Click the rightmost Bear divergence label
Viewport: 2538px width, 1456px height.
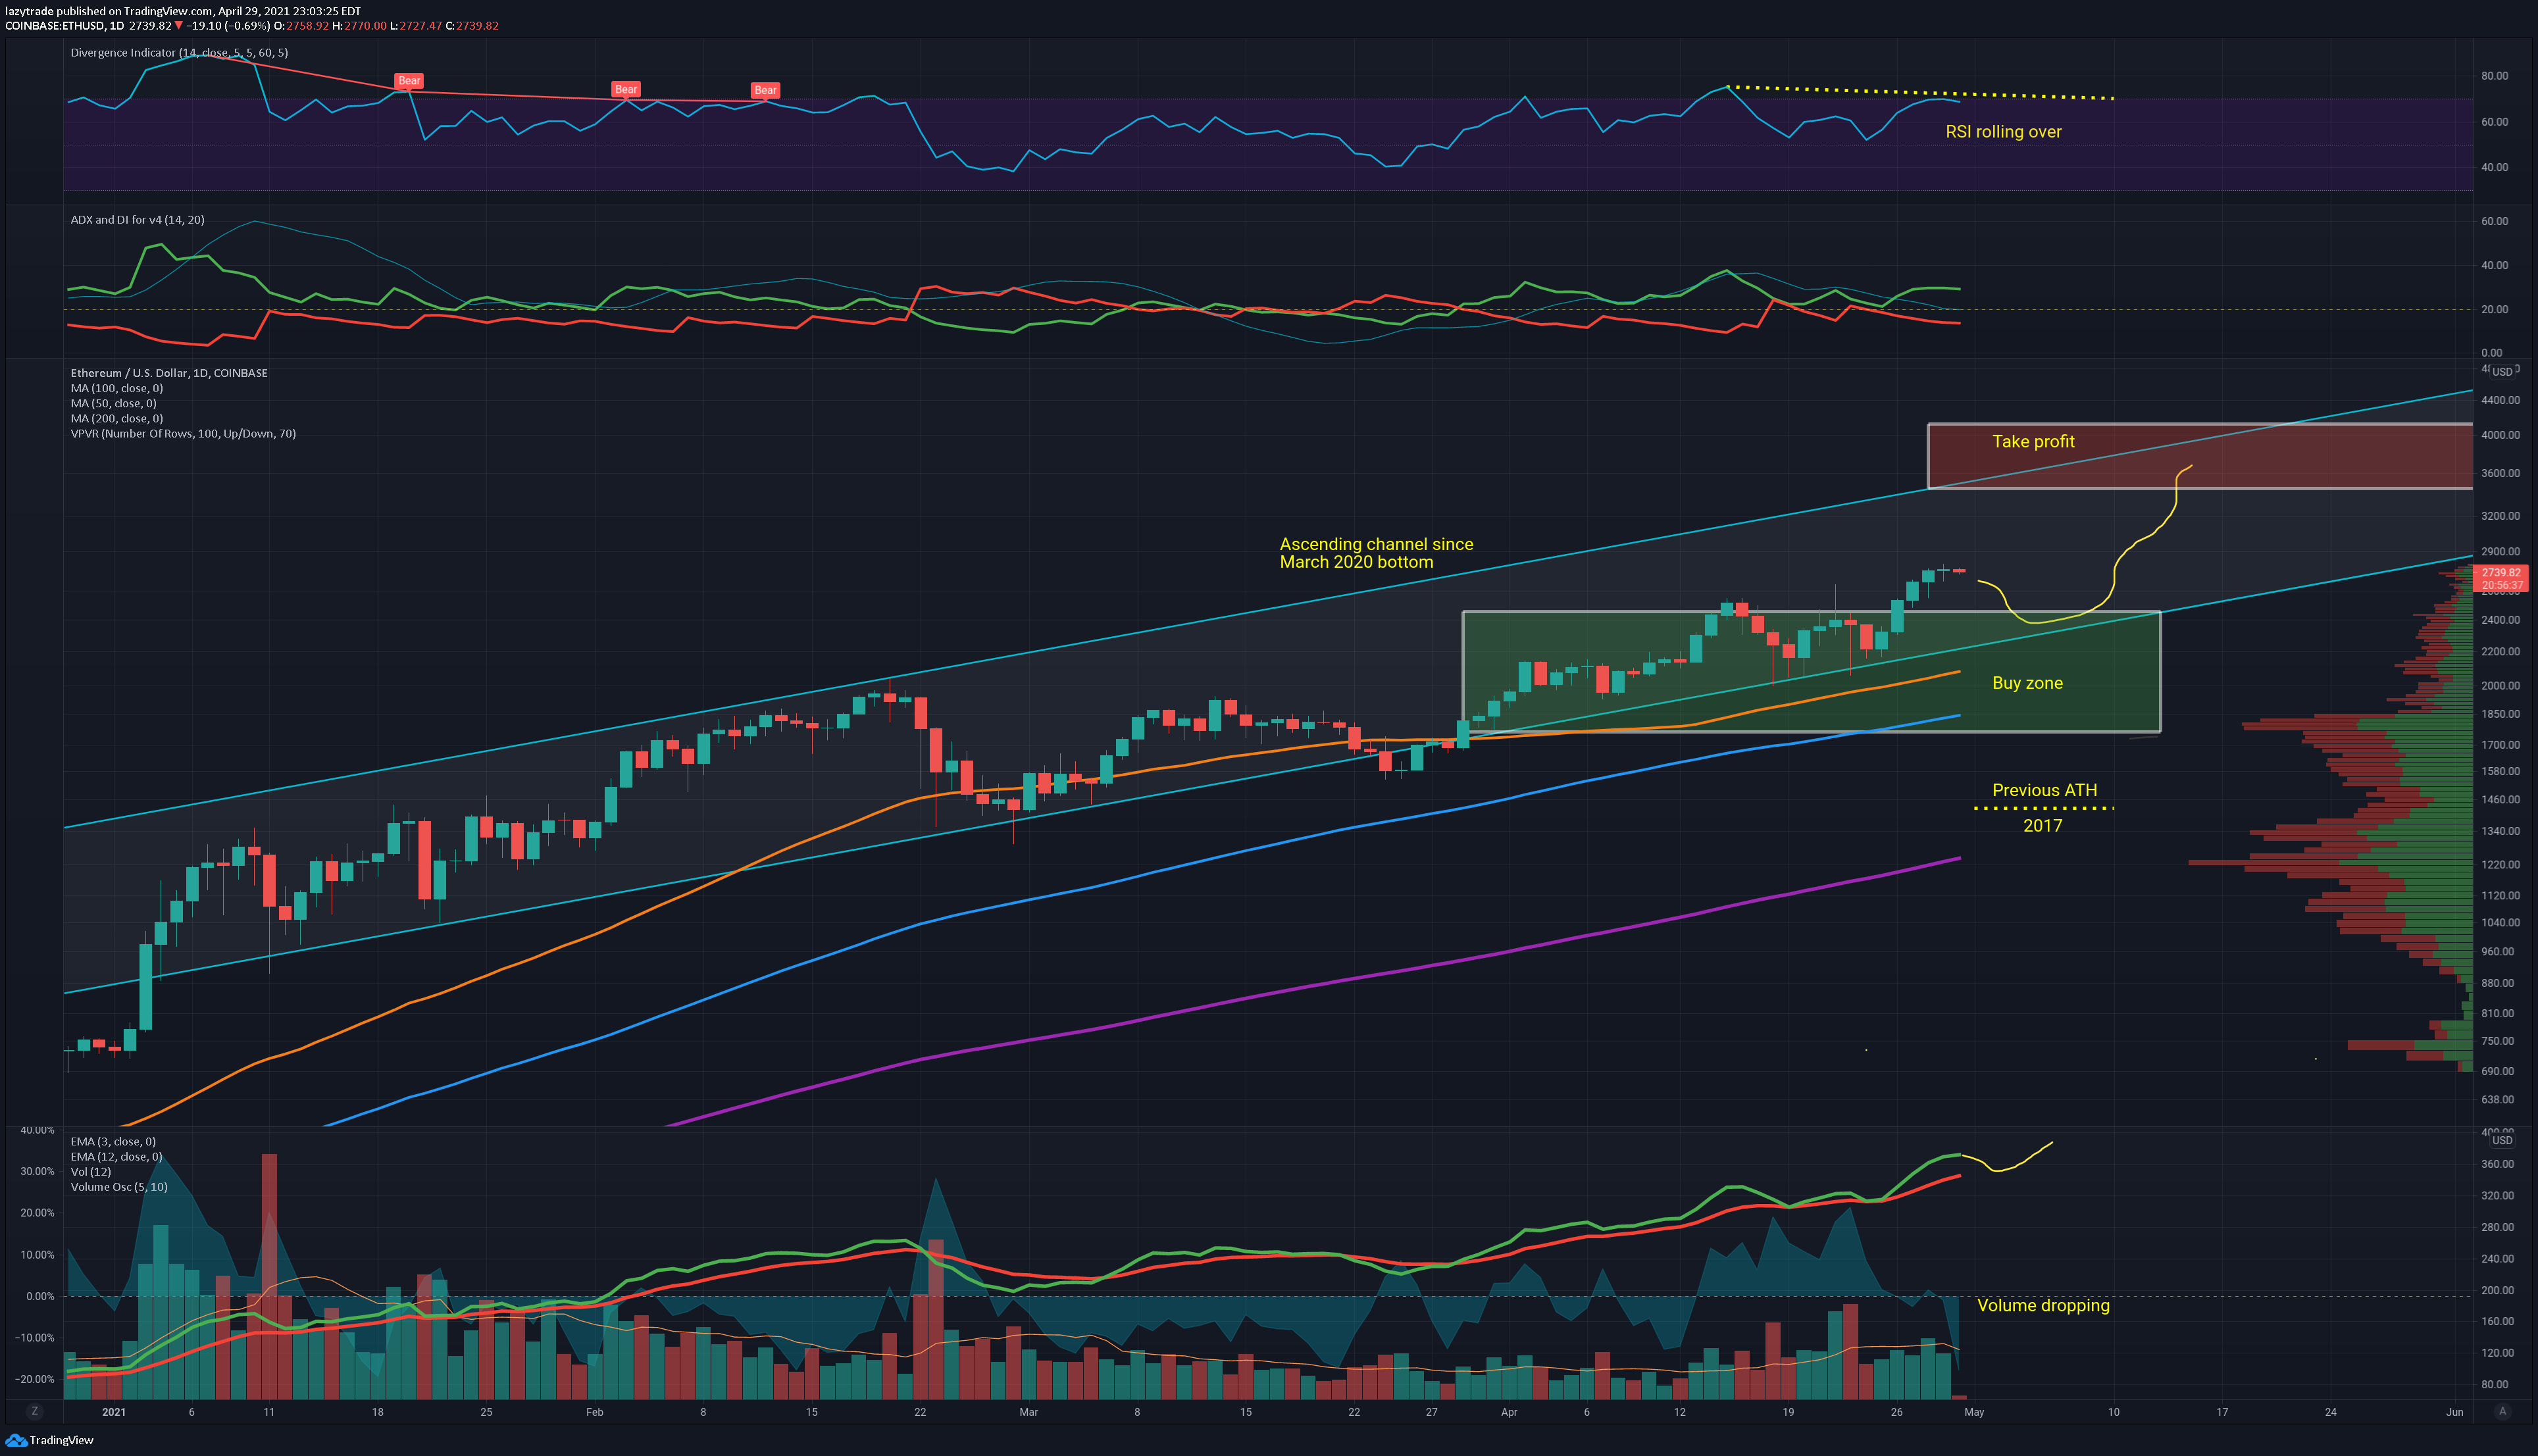[x=765, y=90]
